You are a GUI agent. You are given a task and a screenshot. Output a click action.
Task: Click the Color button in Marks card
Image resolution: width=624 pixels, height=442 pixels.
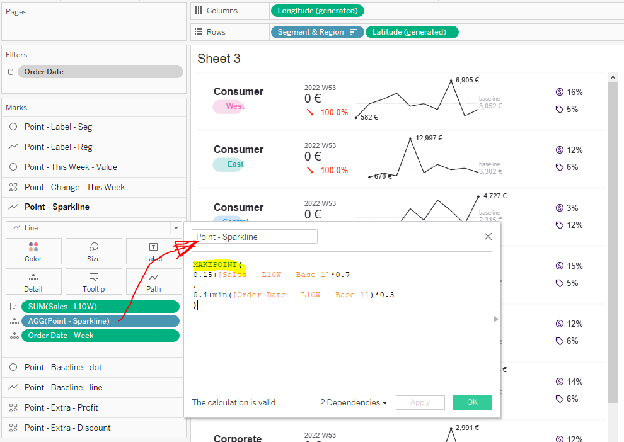pyautogui.click(x=33, y=251)
